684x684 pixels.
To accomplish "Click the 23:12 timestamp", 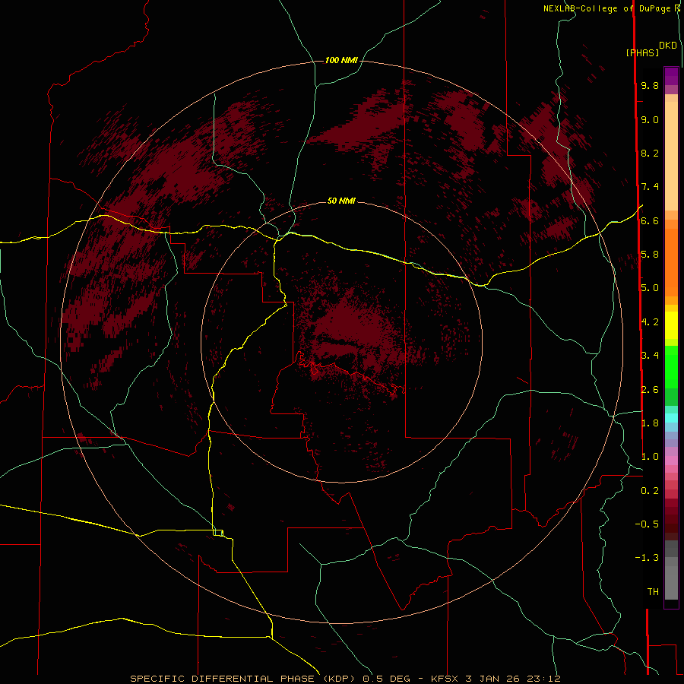I will tap(543, 679).
